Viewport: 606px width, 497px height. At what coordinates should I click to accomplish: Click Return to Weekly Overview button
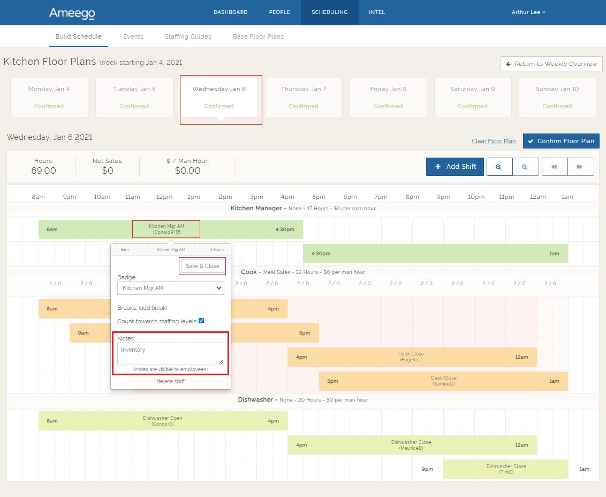[x=551, y=64]
